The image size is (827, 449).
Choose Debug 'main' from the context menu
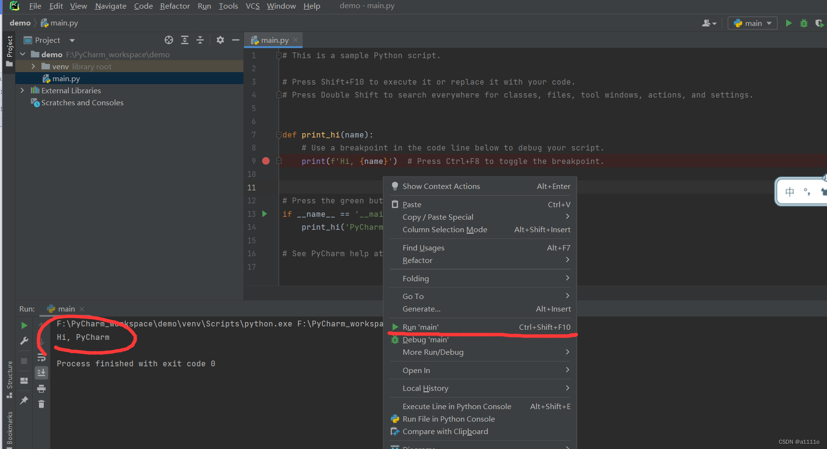tap(425, 339)
